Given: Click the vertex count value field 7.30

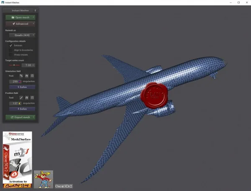Looking at the screenshot, I should point(28,65).
